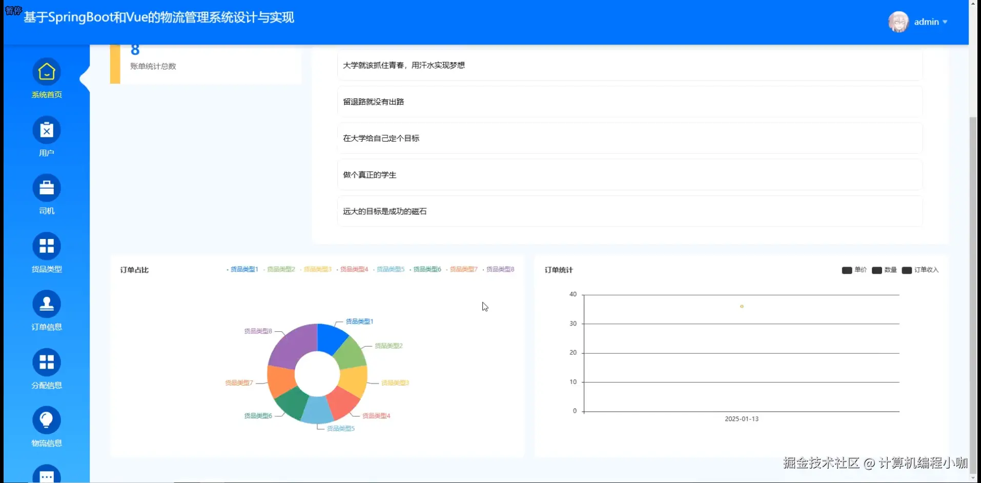Open 司机 briefcase icon in sidebar
The width and height of the screenshot is (981, 483).
click(47, 188)
